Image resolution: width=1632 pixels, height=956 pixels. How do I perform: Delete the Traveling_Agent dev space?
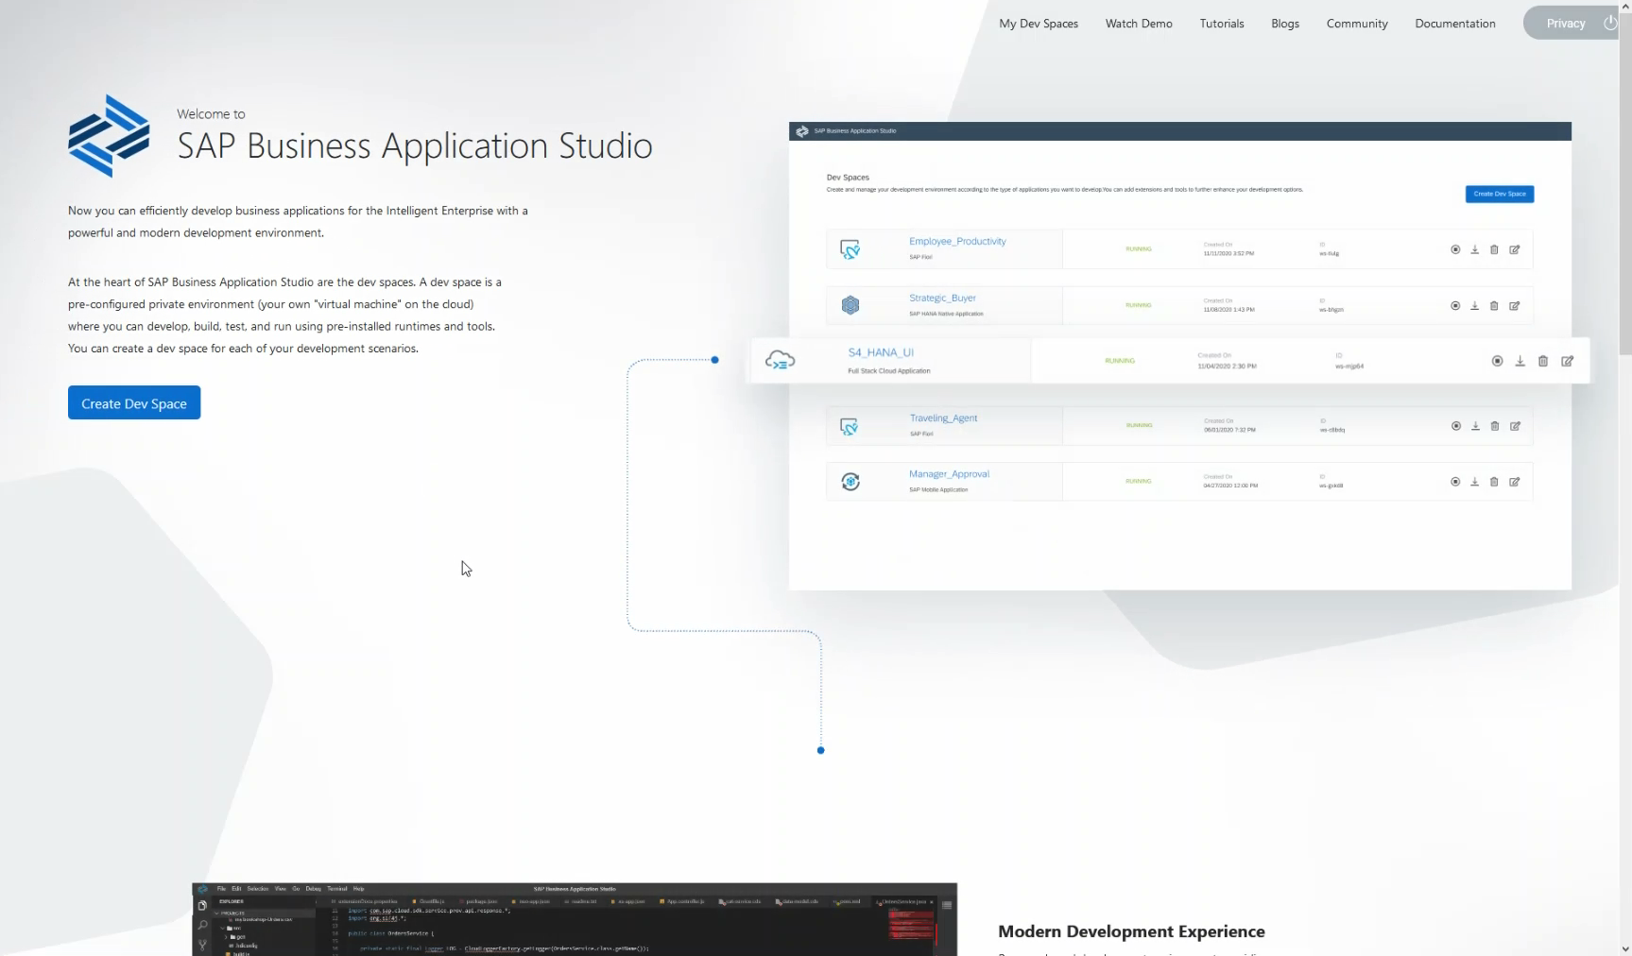(x=1494, y=426)
